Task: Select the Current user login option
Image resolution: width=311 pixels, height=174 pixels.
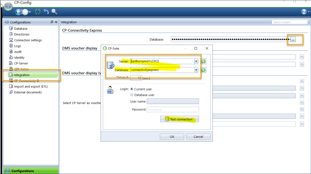Action: click(132, 89)
